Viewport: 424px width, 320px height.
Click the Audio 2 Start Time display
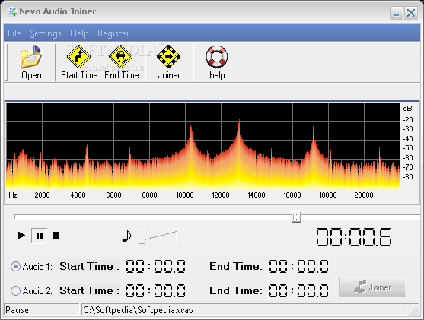(x=156, y=290)
